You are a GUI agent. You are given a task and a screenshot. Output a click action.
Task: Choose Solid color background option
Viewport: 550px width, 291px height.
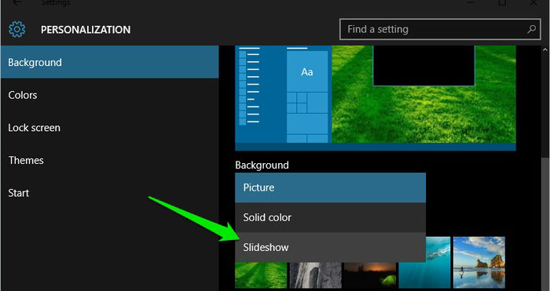pos(331,217)
